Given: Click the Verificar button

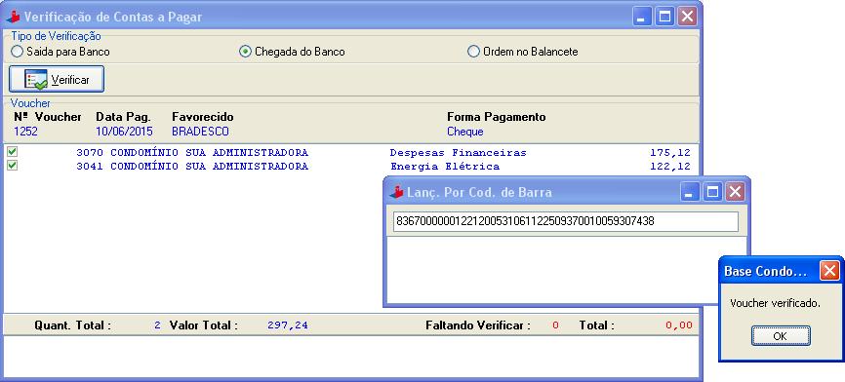Looking at the screenshot, I should pyautogui.click(x=57, y=80).
